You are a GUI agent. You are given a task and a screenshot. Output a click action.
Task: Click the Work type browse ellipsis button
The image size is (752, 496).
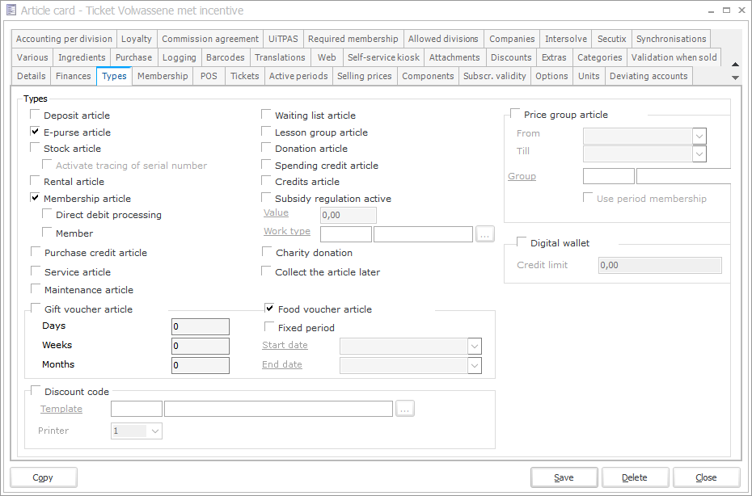[x=484, y=234]
